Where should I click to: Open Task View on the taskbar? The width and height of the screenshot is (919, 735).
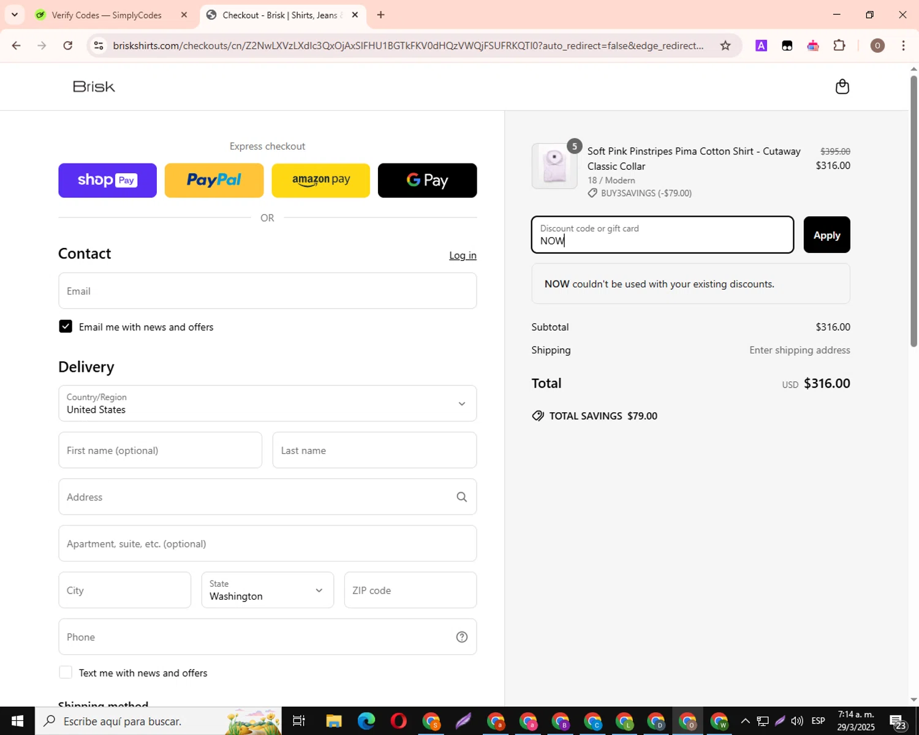[298, 721]
